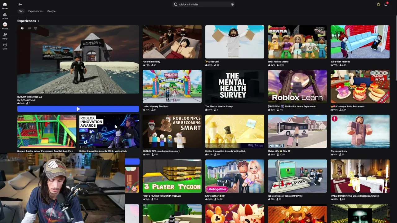Viewport: 397px width, 223px height.
Task: Open the ROBLOX MINISTRIES 2.0 title
Action: [x=30, y=97]
